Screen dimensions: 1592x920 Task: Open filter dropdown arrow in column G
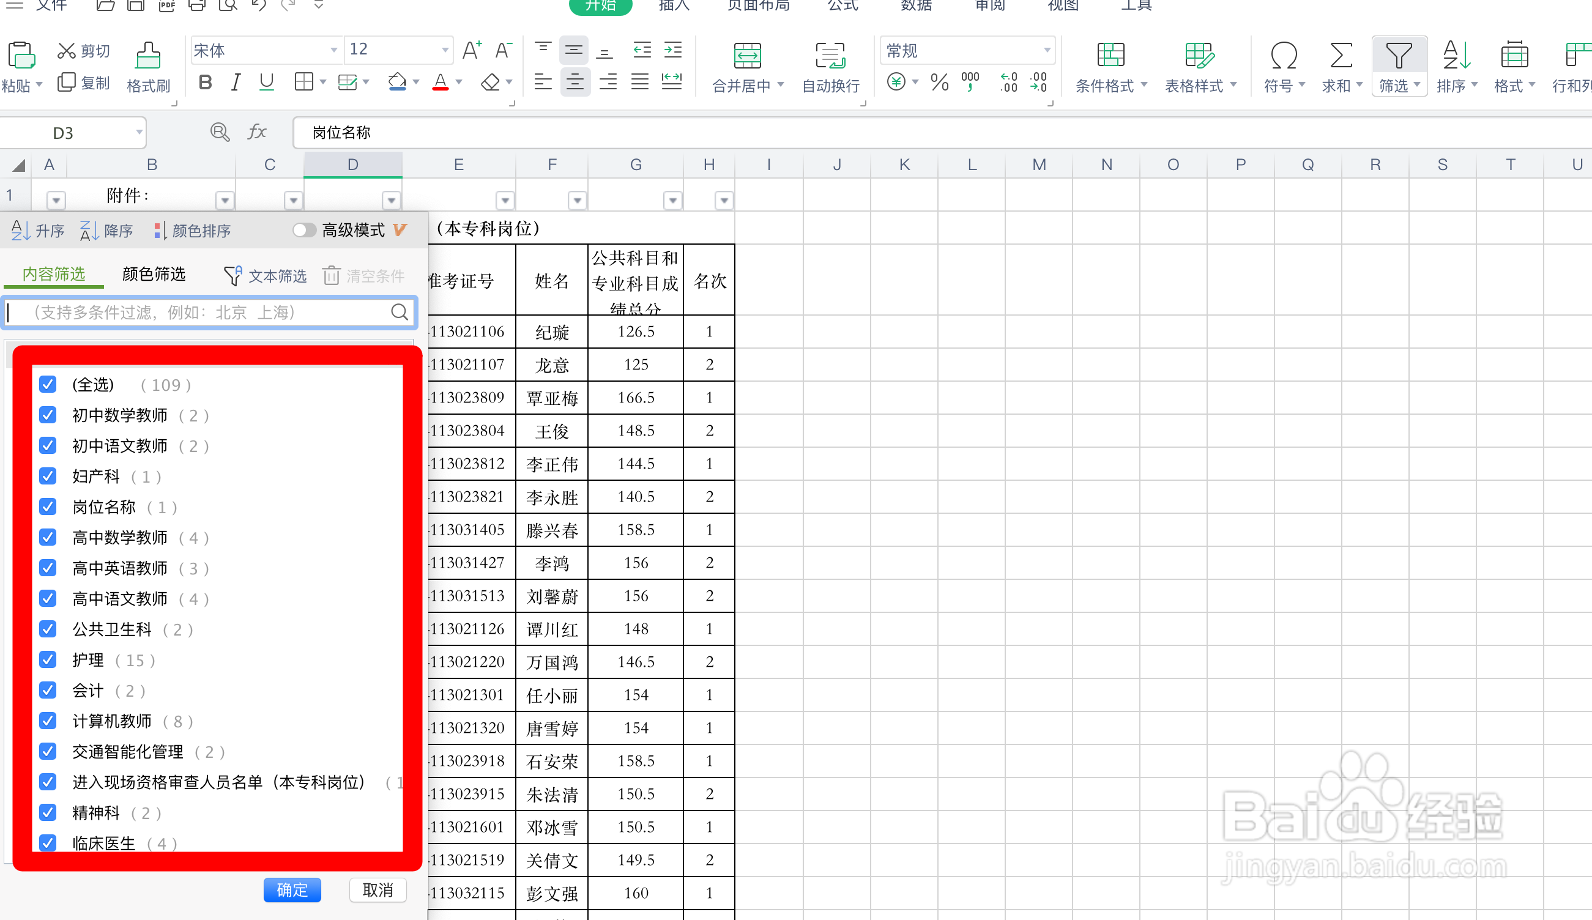673,200
